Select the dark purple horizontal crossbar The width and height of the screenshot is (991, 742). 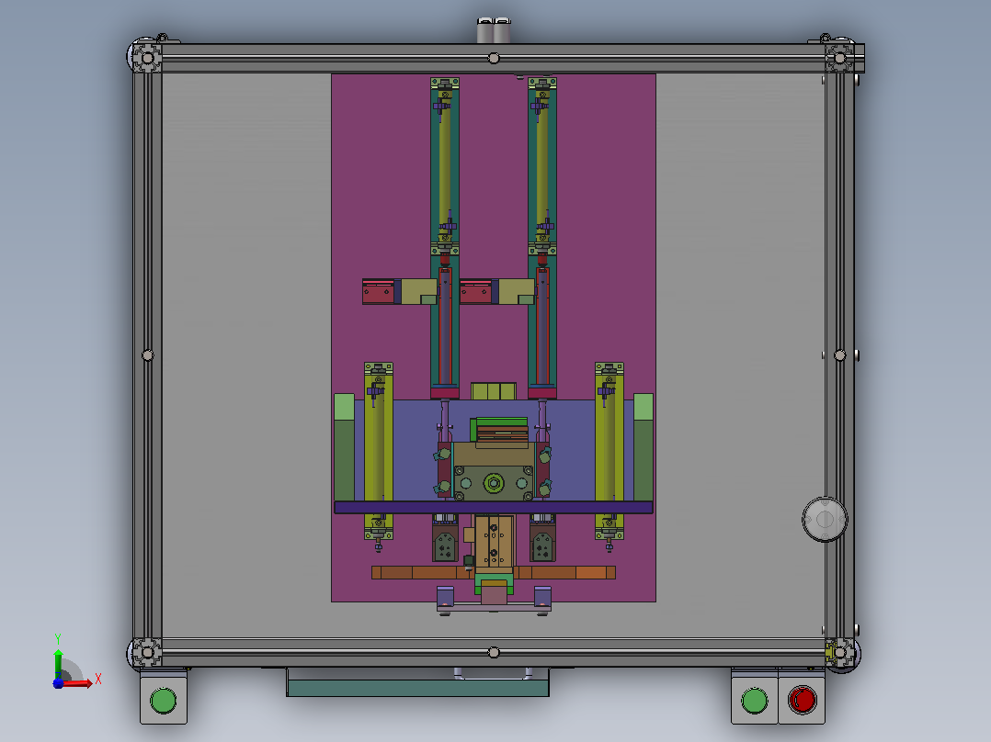coord(493,507)
